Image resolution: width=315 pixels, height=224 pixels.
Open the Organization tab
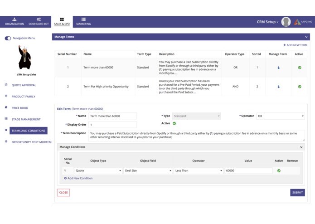[15, 21]
